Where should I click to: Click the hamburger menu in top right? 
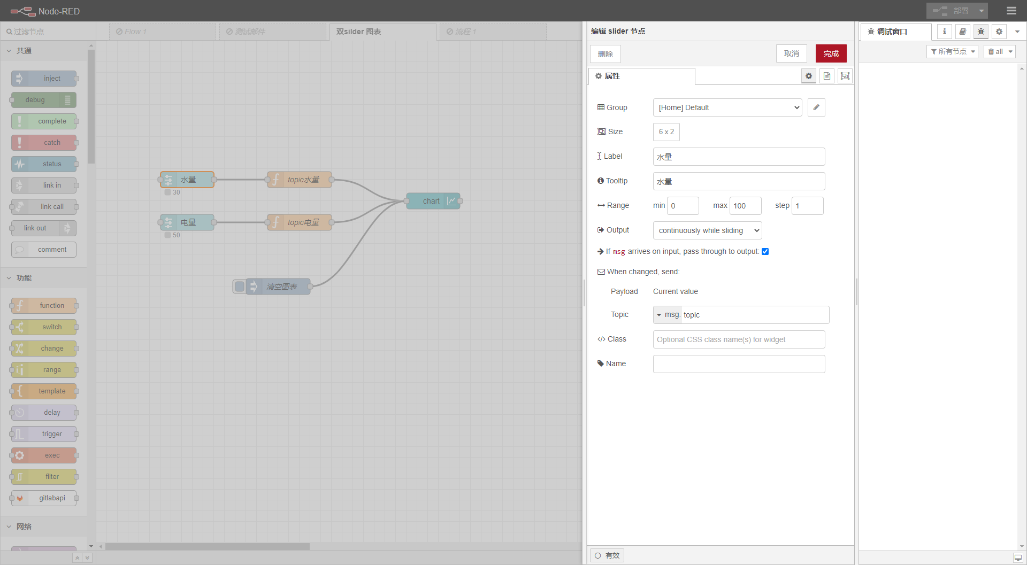coord(1011,11)
